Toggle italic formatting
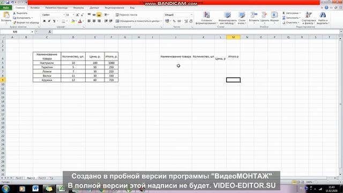 pos(49,21)
